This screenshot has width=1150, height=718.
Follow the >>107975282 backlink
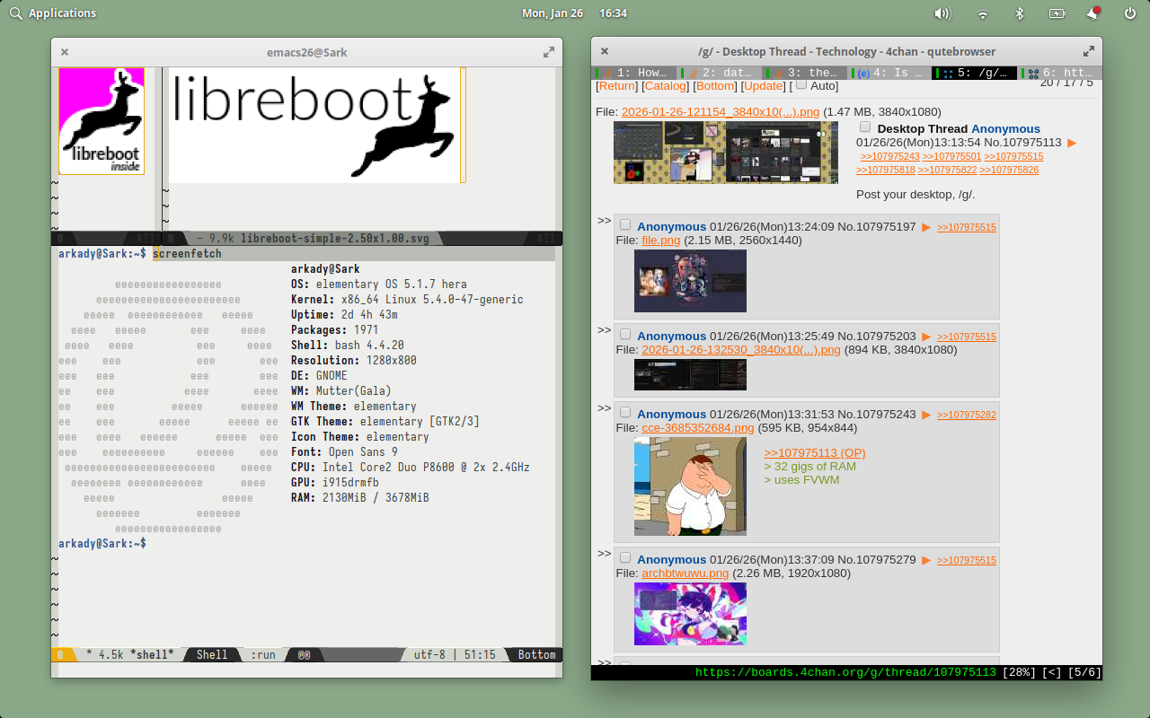click(967, 416)
